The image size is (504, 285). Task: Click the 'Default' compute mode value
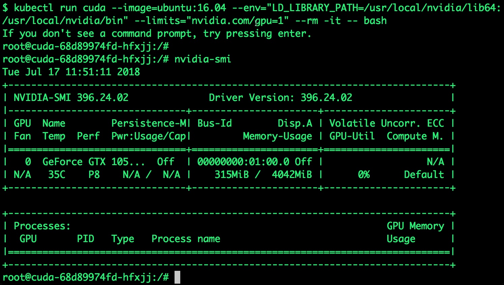coord(424,175)
